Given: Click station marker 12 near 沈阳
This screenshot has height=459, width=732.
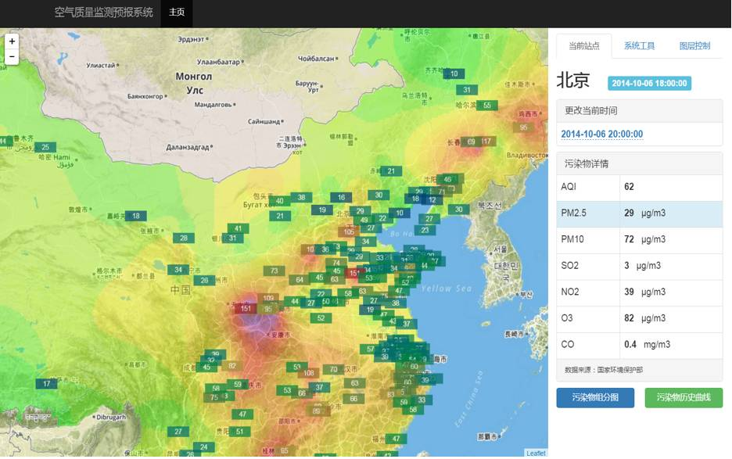Looking at the screenshot, I should (x=432, y=200).
